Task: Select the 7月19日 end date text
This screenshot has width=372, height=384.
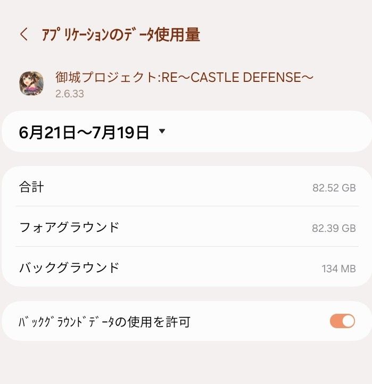Action: coord(123,132)
